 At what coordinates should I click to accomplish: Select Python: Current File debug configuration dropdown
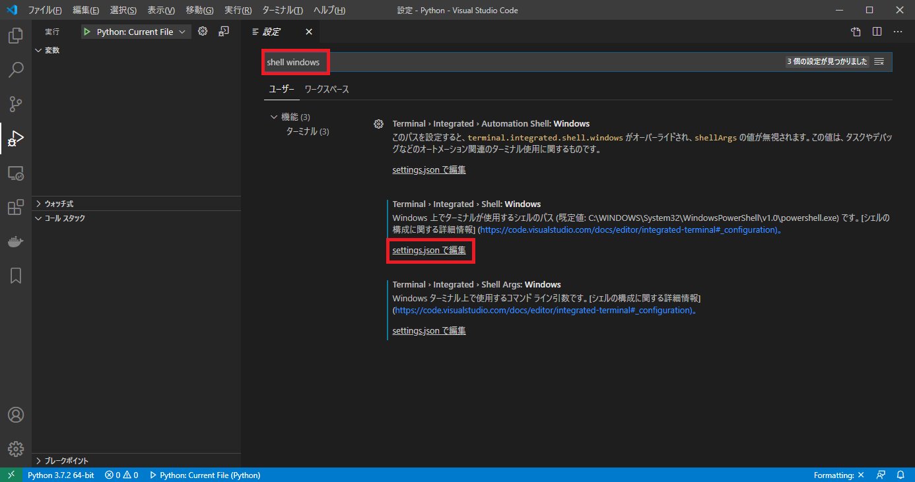(x=137, y=32)
